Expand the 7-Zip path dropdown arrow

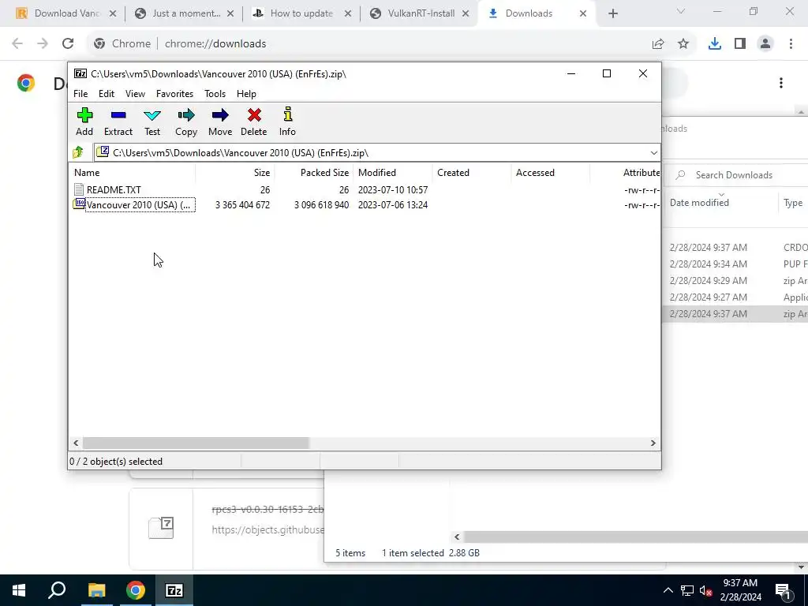[653, 153]
